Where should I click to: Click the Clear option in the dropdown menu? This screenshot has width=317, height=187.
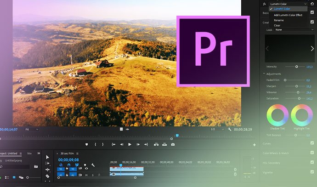[x=277, y=25]
